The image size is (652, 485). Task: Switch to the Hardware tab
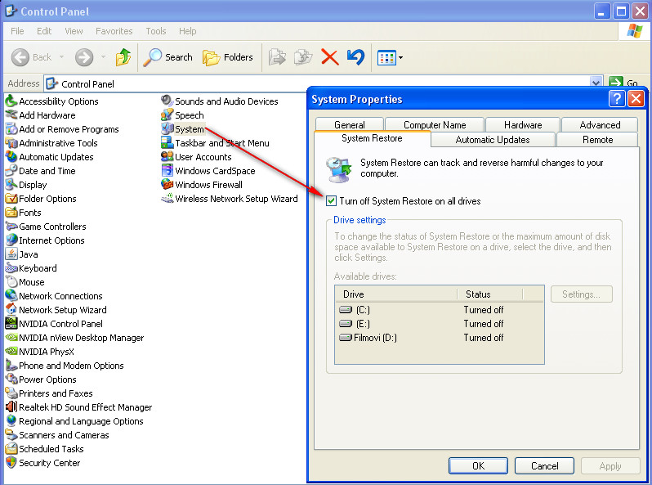point(523,125)
